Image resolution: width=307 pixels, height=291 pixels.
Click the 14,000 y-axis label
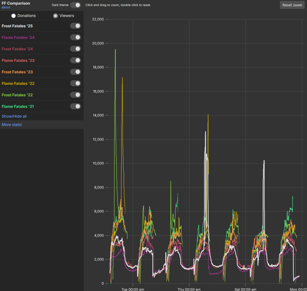pos(98,115)
